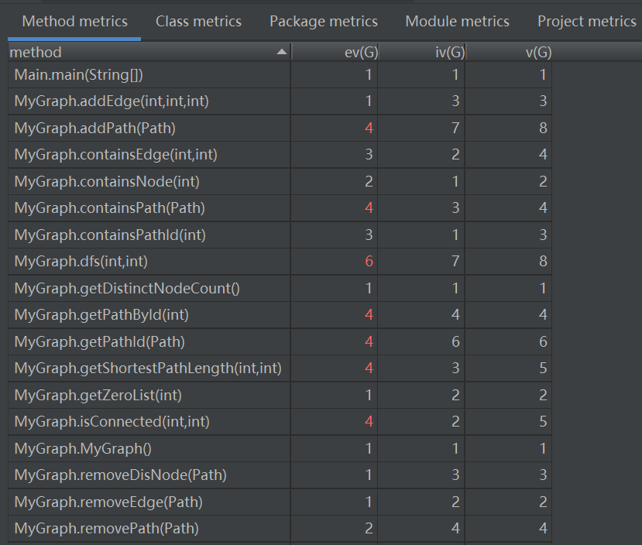Image resolution: width=642 pixels, height=545 pixels.
Task: Click the v(G) value 5 for getShortestPathLength
Action: click(543, 368)
